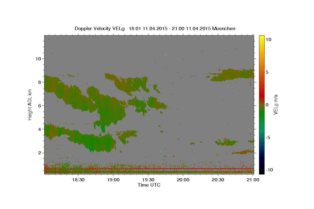Click the colorbar label -10
The height and width of the screenshot is (209, 314).
click(269, 170)
